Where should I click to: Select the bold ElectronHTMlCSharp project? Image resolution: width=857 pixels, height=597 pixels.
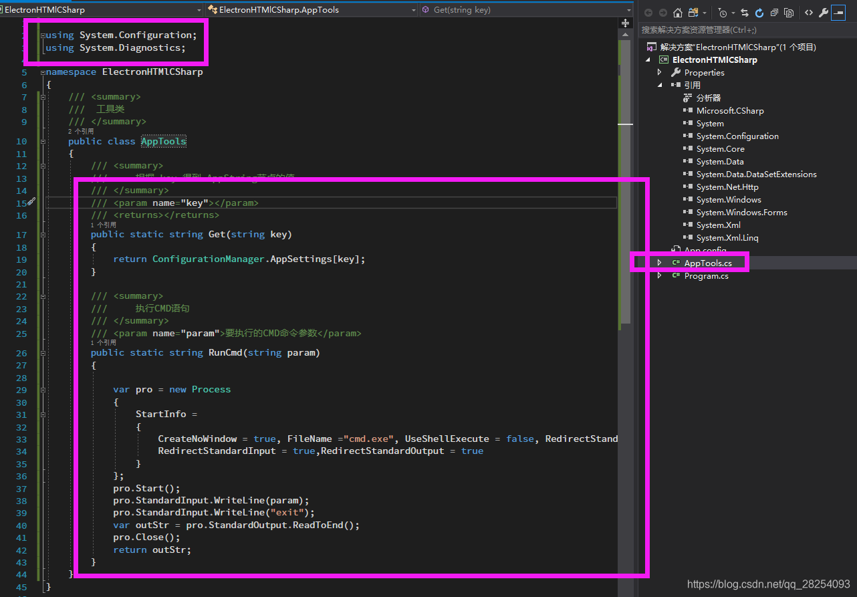pyautogui.click(x=715, y=60)
